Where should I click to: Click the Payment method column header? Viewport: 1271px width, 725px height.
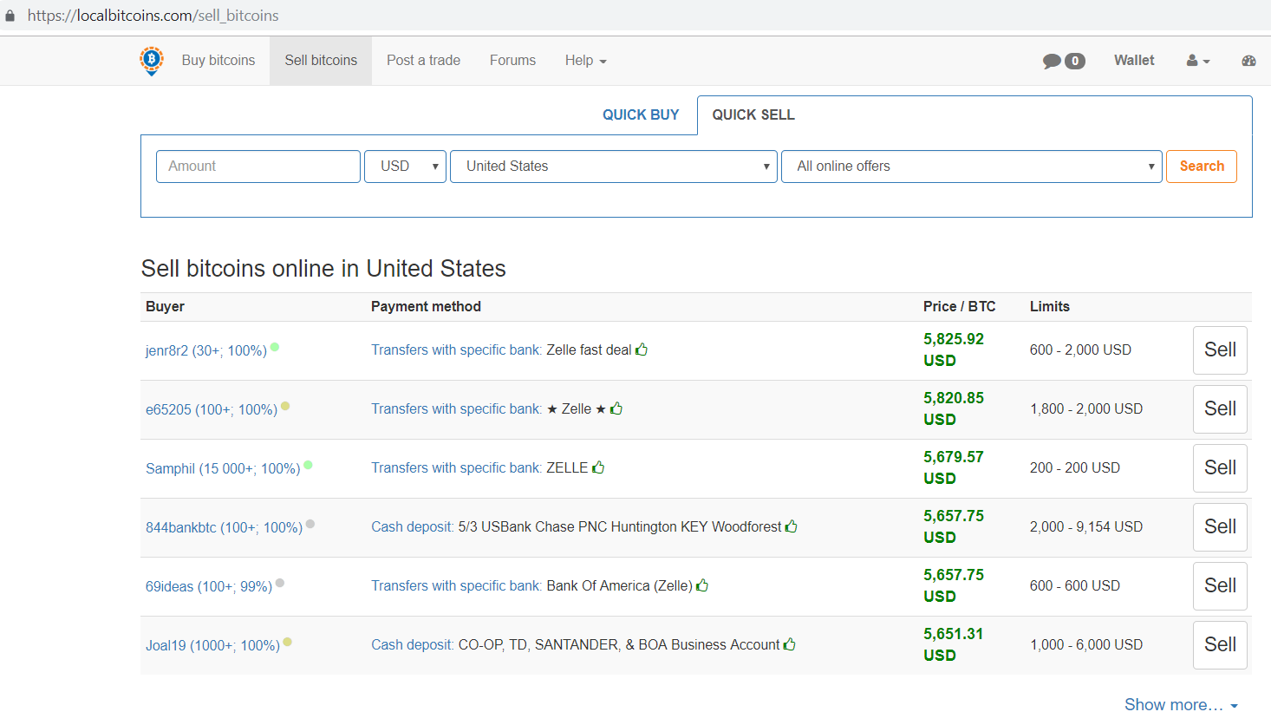426,306
